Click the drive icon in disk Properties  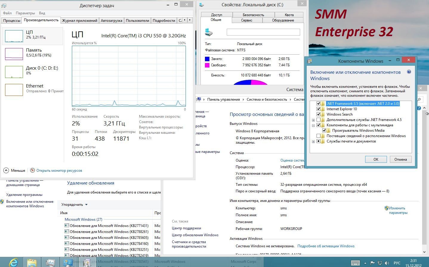(209, 32)
